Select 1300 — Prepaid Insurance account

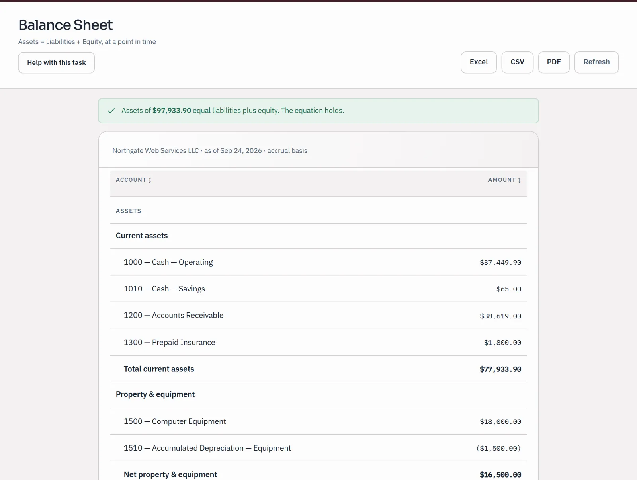(x=170, y=343)
